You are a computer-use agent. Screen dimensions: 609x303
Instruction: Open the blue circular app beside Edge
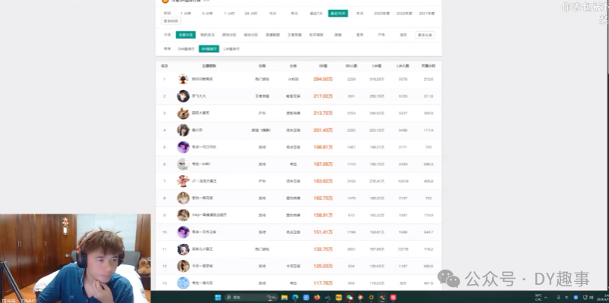point(306,297)
